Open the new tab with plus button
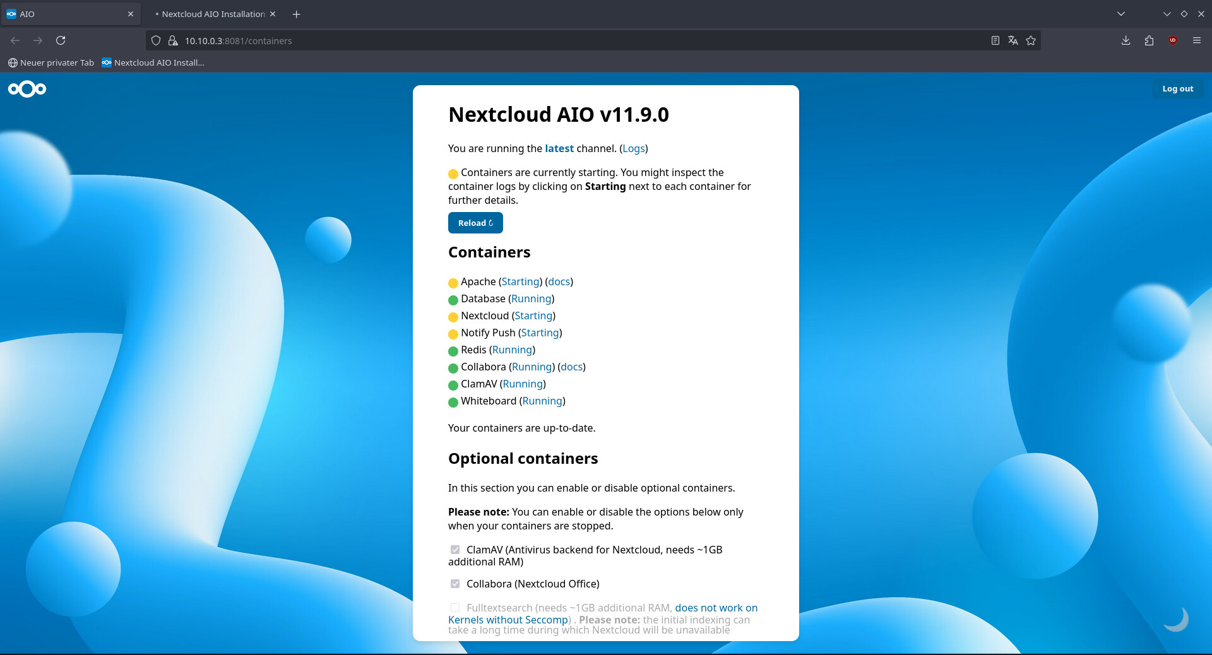The width and height of the screenshot is (1212, 655). (296, 14)
